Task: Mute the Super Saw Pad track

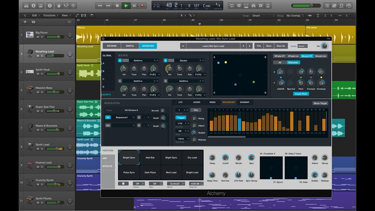Action: tap(38, 111)
